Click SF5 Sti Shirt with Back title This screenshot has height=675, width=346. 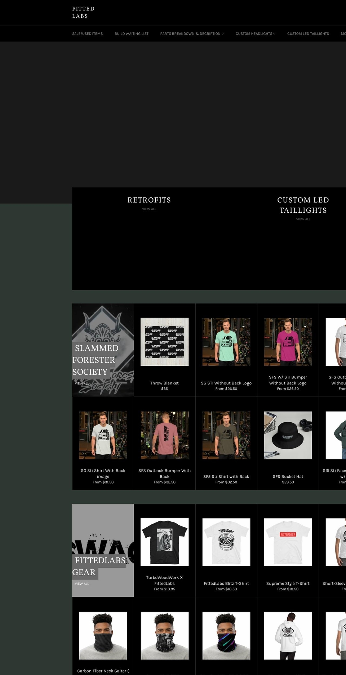(x=226, y=476)
